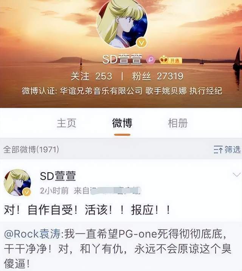Open the 关注 253 following list
The height and width of the screenshot is (271, 242).
click(91, 76)
